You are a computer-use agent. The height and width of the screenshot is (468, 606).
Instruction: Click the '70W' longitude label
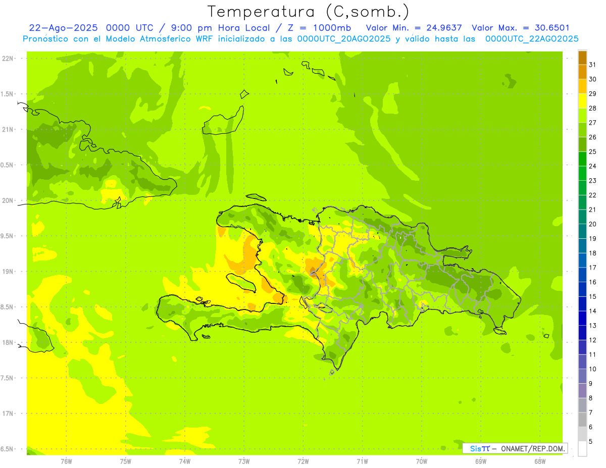tap(422, 461)
